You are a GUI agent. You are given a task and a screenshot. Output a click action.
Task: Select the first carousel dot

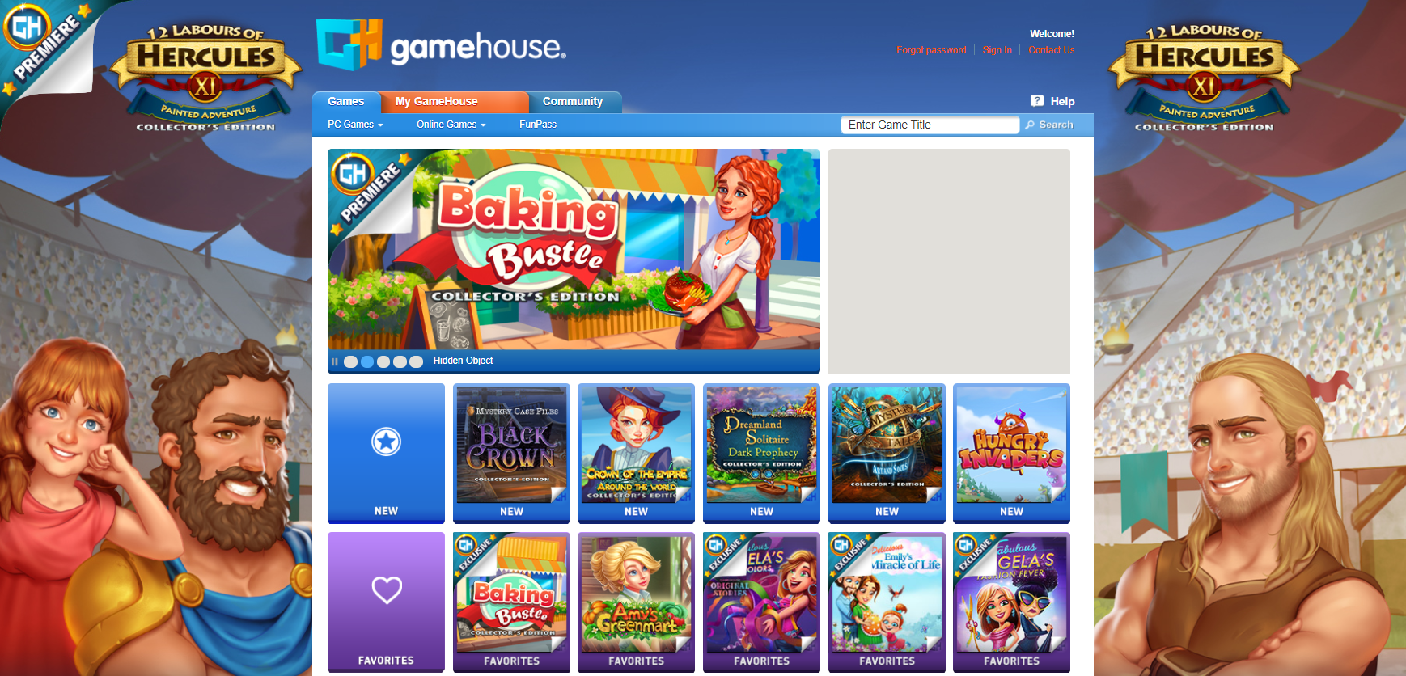coord(350,361)
